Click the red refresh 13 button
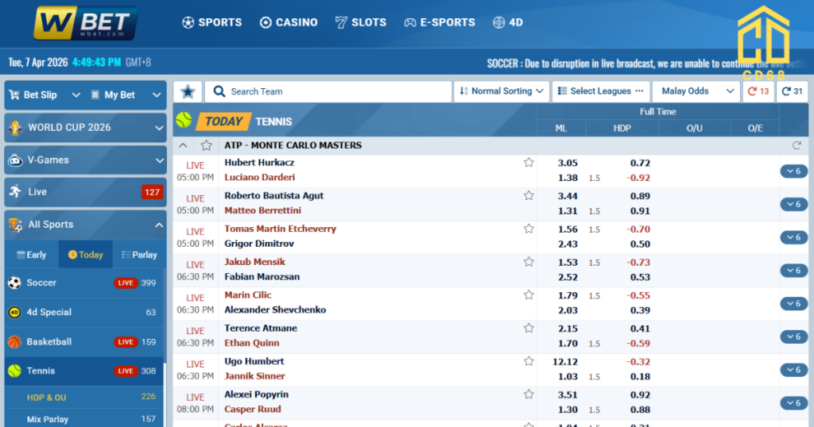 759,91
